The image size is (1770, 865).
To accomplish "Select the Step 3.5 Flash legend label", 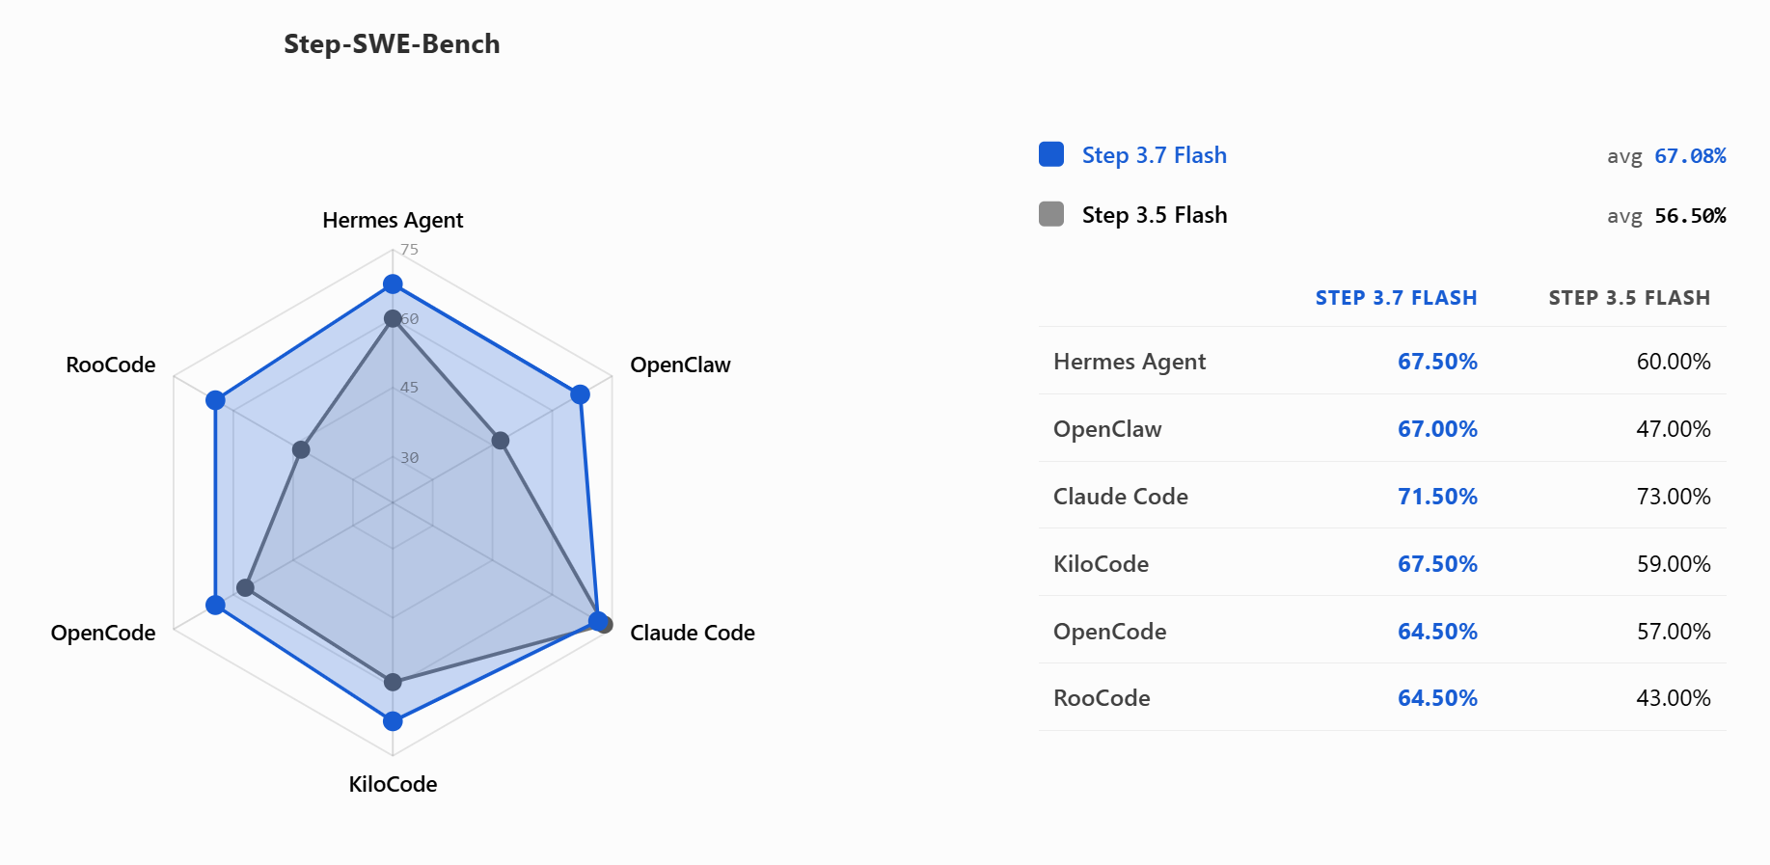I will pos(1154,215).
